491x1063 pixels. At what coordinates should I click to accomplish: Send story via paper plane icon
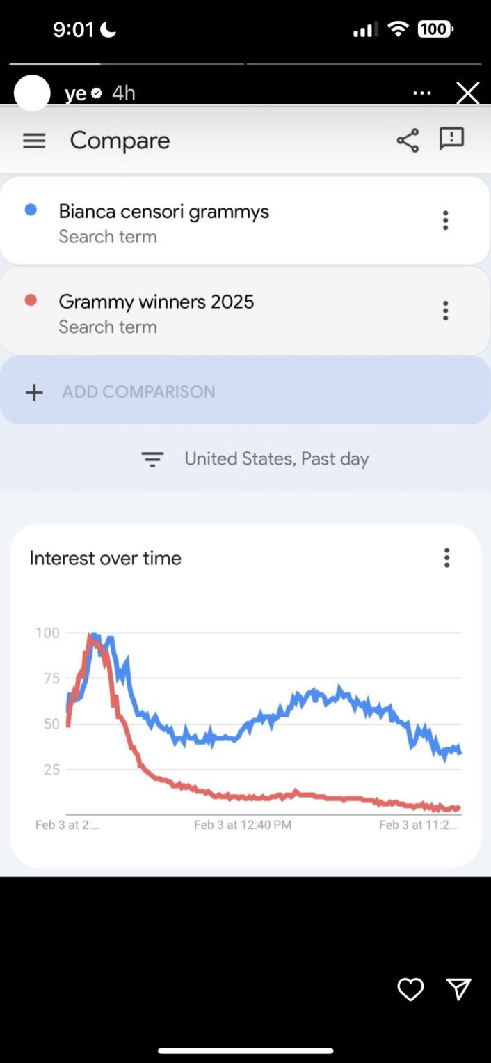pyautogui.click(x=458, y=989)
